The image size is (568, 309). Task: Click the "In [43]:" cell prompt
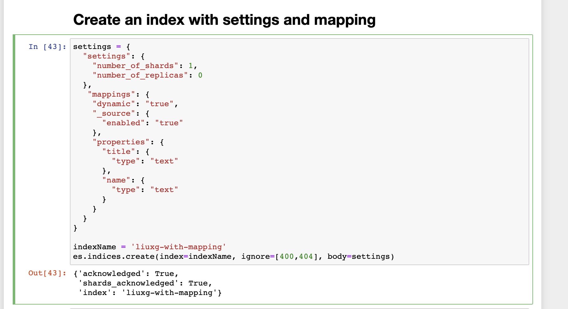point(47,46)
